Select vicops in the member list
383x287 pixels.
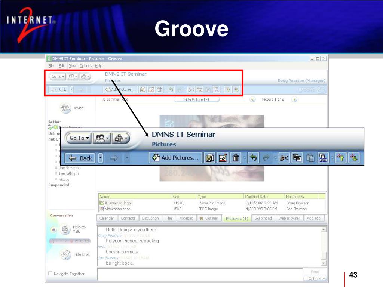tap(64, 179)
